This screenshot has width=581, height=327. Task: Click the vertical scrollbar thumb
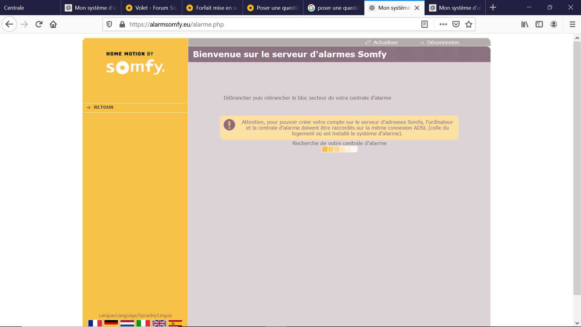click(x=577, y=168)
